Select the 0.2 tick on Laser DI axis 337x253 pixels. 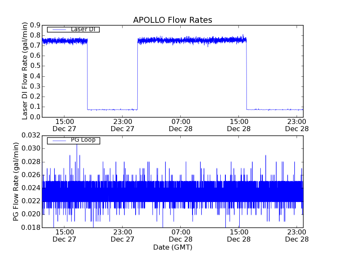click(x=35, y=97)
